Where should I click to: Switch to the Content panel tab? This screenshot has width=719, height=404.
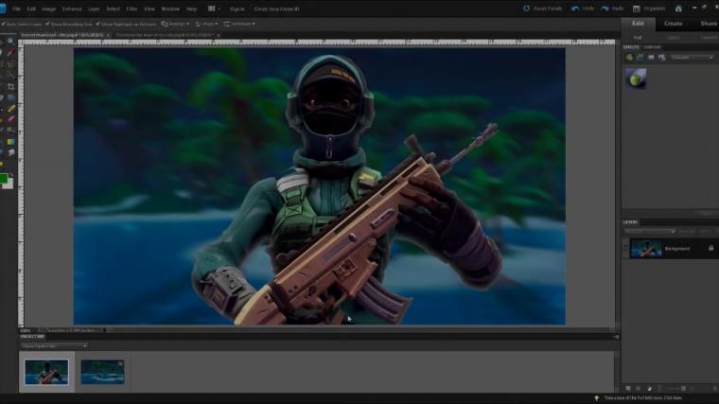[652, 47]
